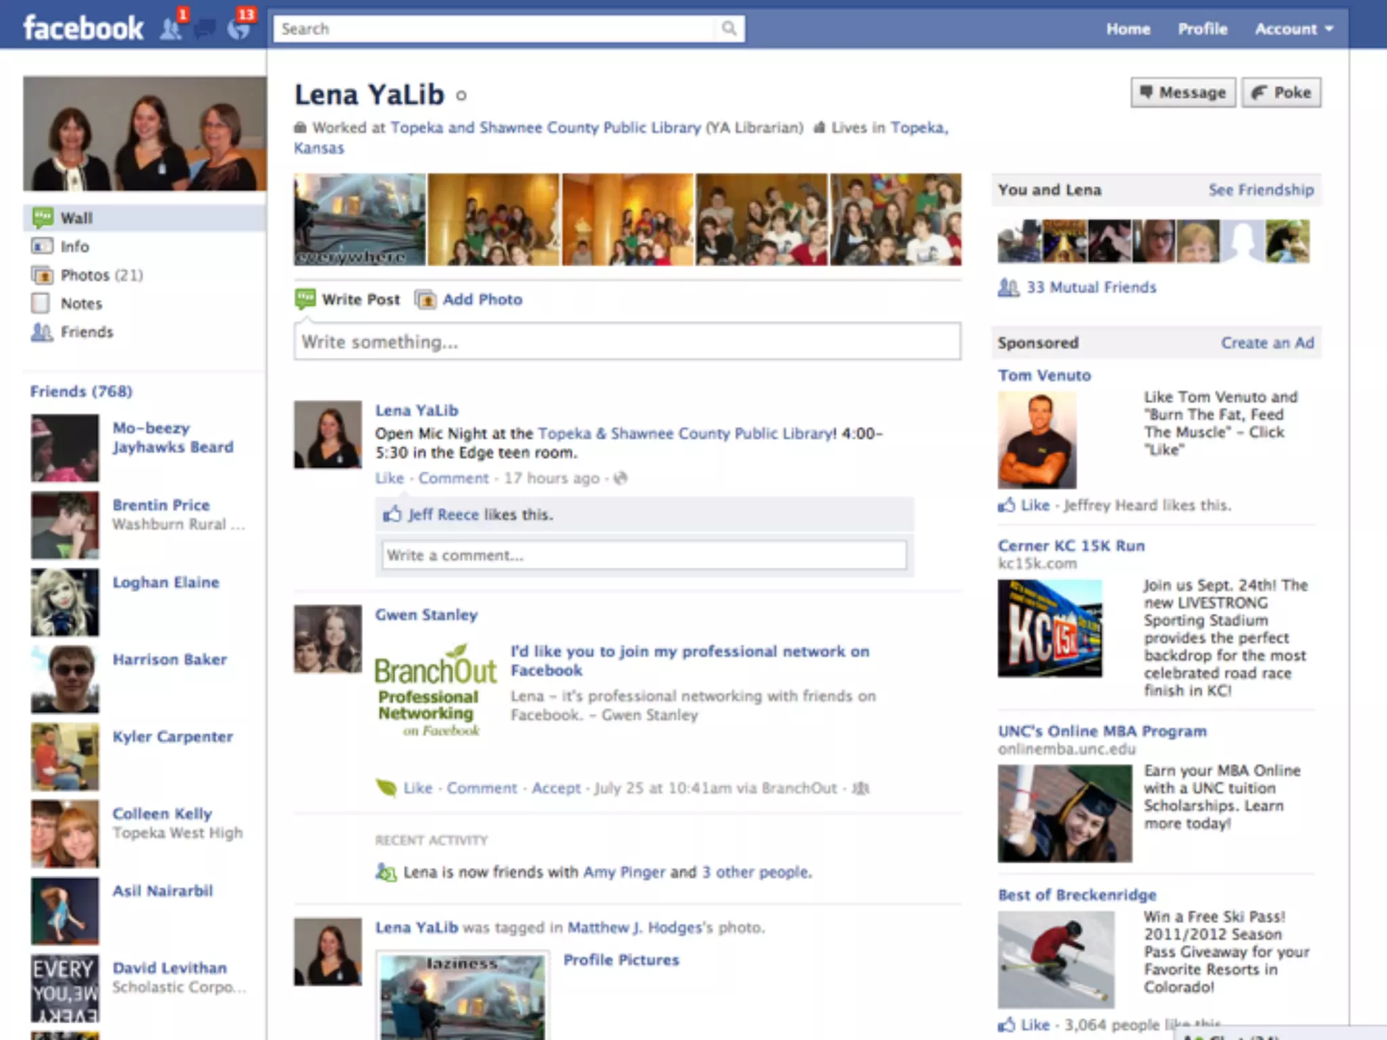Select Wall in left sidebar
The image size is (1387, 1040).
click(77, 218)
